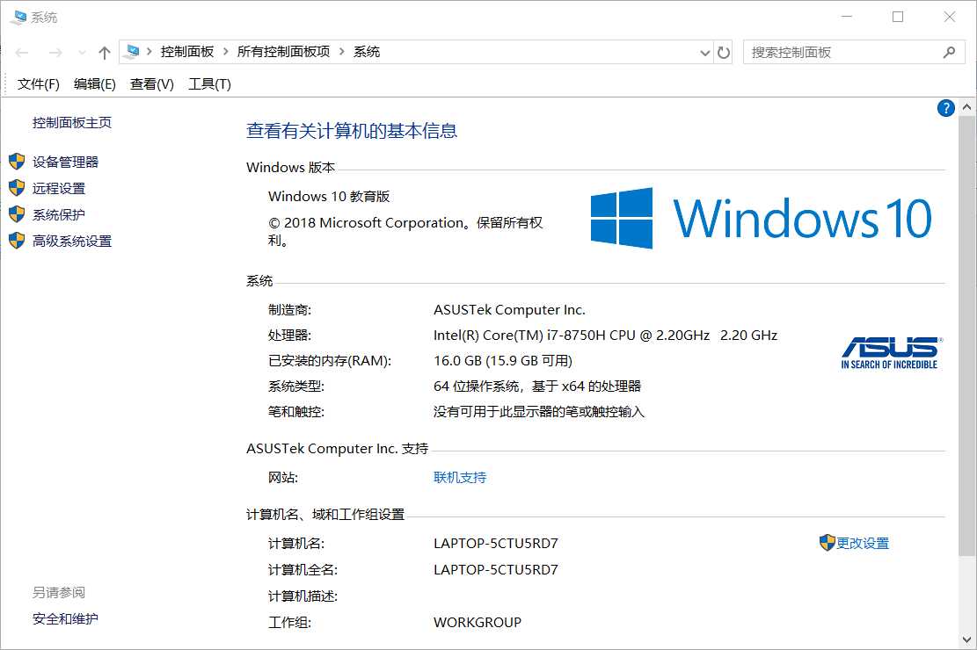
Task: Click 计算机描述 label
Action: [x=303, y=596]
